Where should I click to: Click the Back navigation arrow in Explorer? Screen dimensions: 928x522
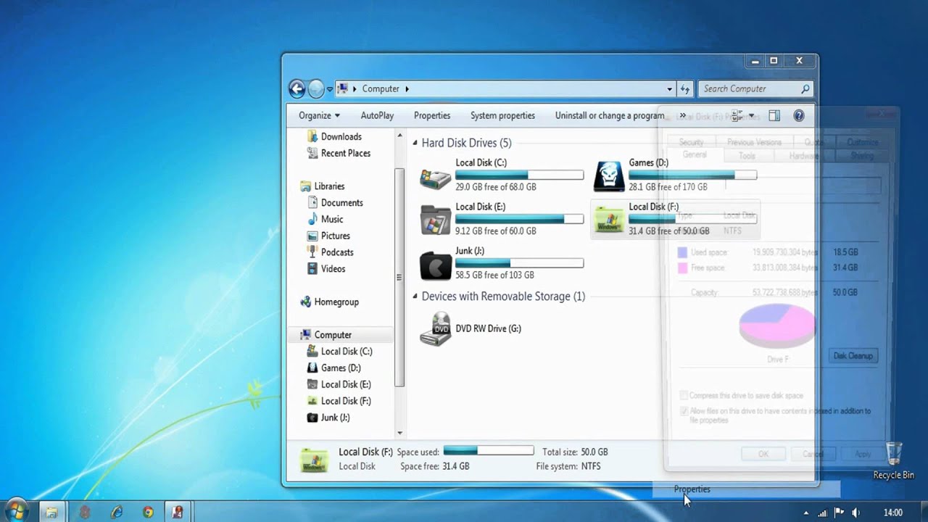297,88
